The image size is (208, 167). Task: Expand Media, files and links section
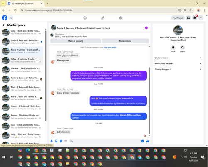[178, 63]
